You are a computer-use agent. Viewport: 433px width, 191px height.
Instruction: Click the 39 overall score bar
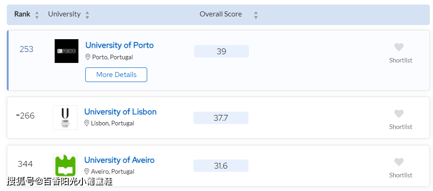tap(222, 52)
